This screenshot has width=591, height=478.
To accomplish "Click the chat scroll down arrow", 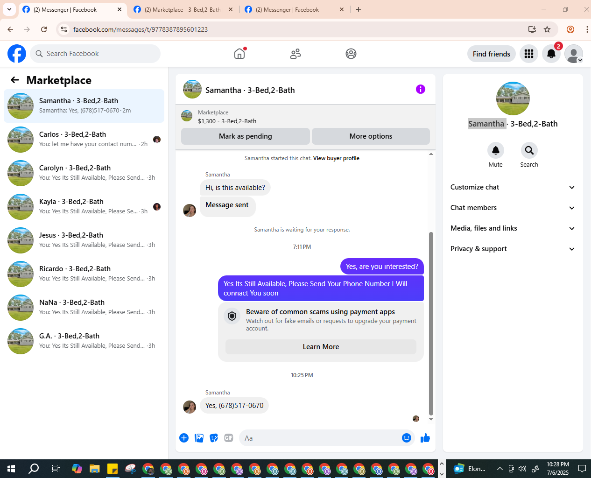I will pyautogui.click(x=431, y=419).
